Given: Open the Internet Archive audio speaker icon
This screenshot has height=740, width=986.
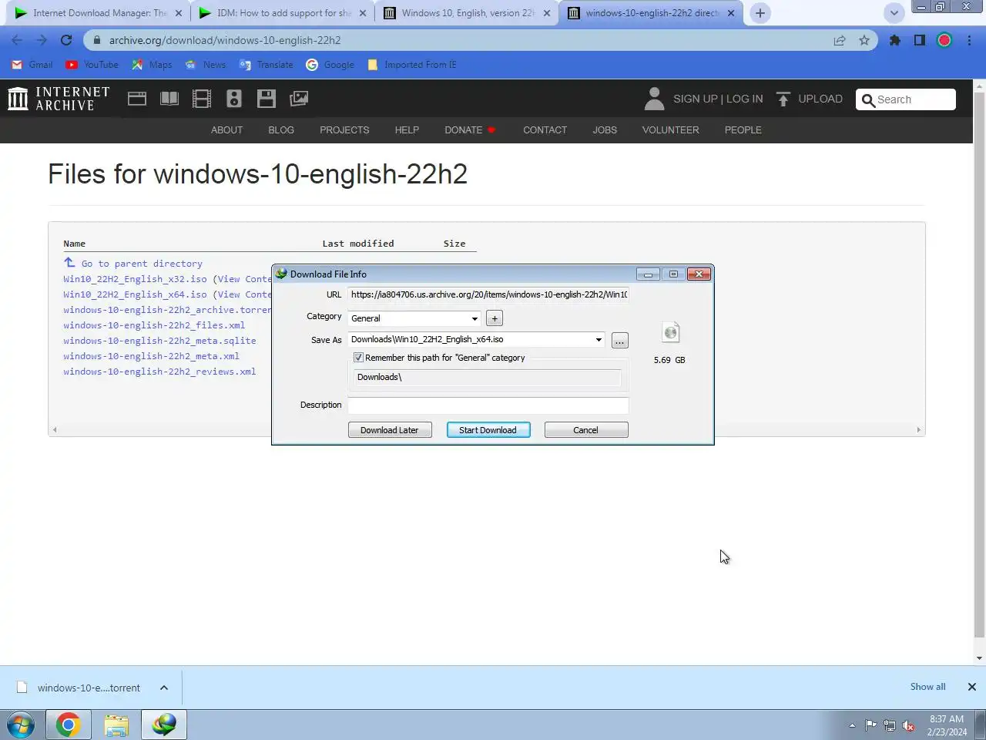Looking at the screenshot, I should 234,99.
